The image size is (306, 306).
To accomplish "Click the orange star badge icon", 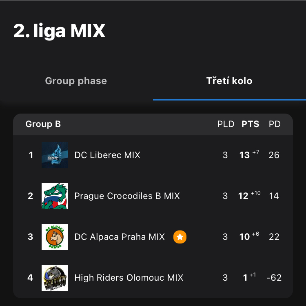I will (180, 237).
